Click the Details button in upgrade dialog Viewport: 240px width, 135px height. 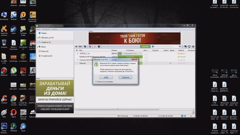click(125, 78)
